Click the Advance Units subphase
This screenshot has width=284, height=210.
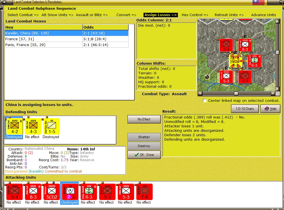coord(263,15)
